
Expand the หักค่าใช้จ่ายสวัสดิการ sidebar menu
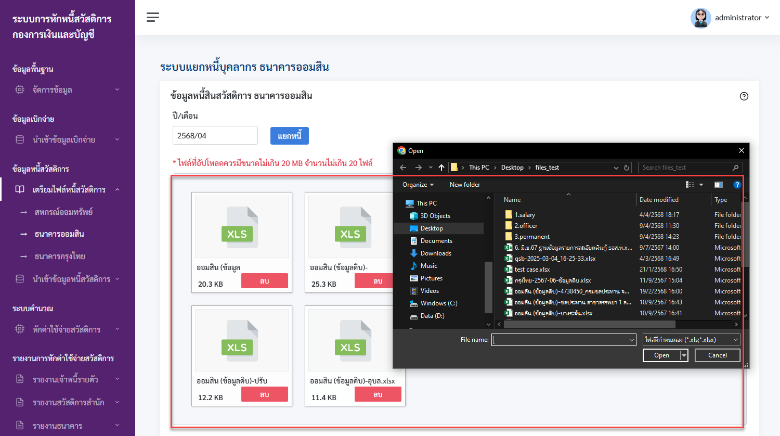click(x=68, y=329)
